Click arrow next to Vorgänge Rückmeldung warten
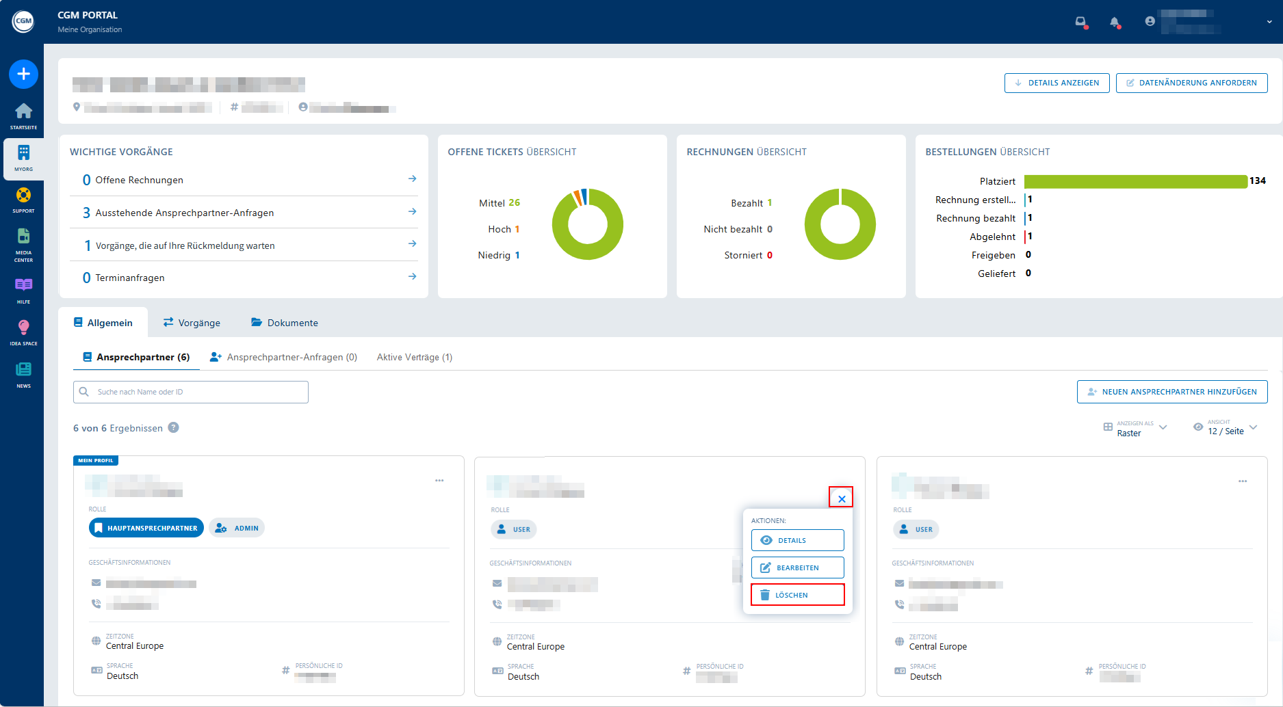The image size is (1283, 707). pos(412,243)
